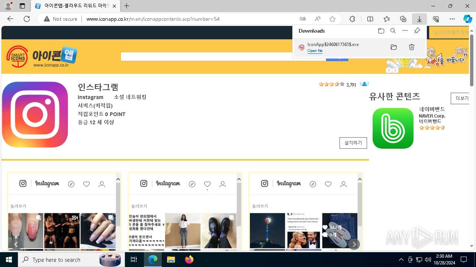Image resolution: width=476 pixels, height=267 pixels.
Task: Select the 아이콘앱 tab
Action: tap(75, 6)
